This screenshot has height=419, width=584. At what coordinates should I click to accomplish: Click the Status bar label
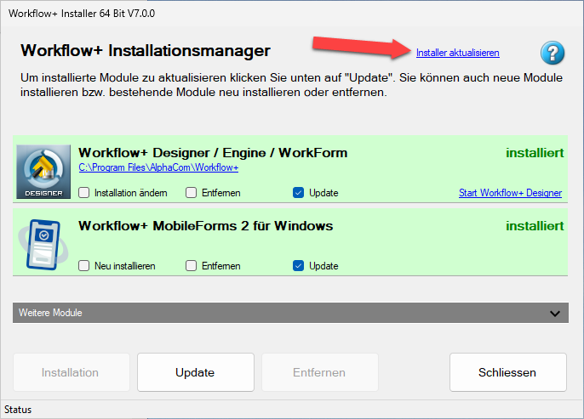click(x=18, y=410)
